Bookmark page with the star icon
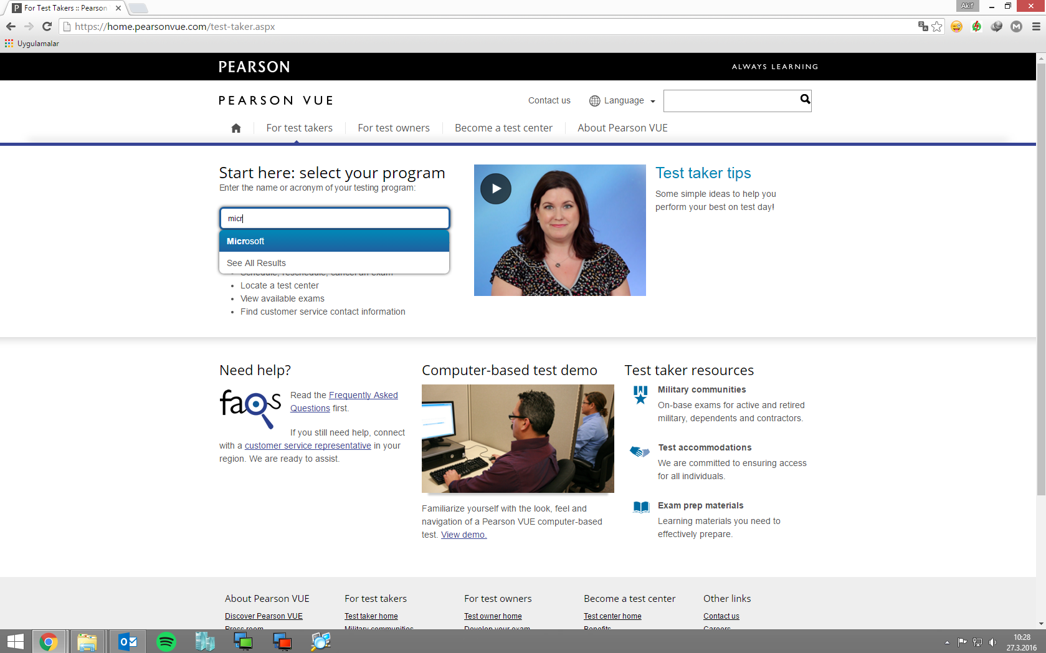Screen dimensions: 1046x653 pyautogui.click(x=936, y=27)
